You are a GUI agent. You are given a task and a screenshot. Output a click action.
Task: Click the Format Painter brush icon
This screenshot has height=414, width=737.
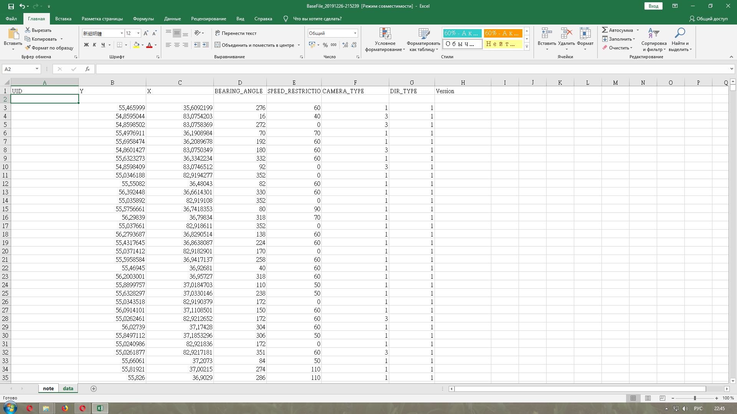coord(28,48)
